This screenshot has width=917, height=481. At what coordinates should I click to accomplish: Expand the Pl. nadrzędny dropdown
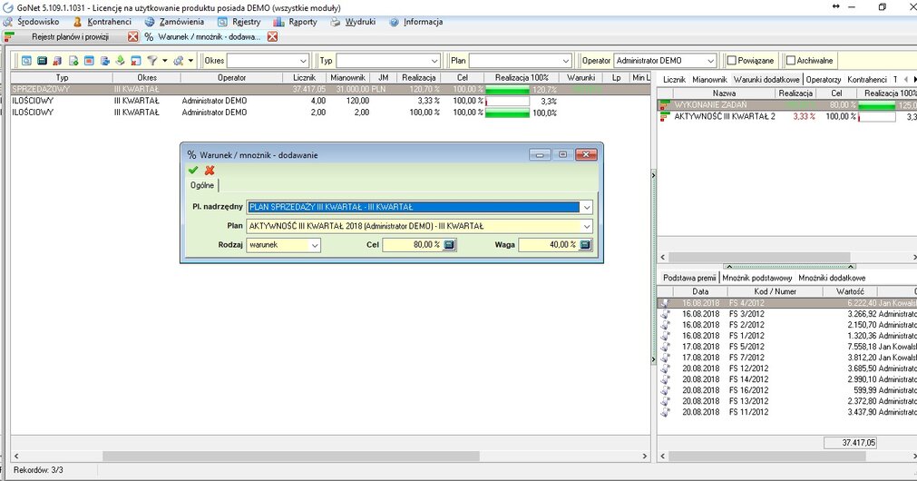[x=587, y=207]
